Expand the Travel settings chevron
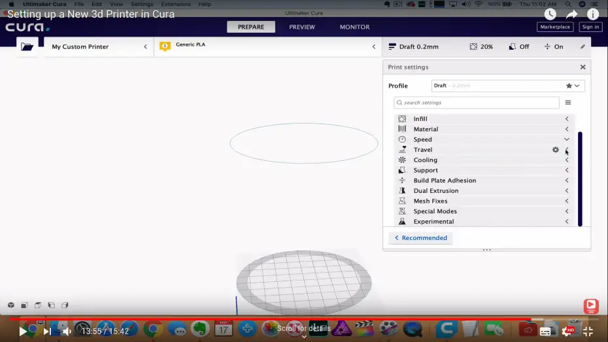 tap(567, 149)
